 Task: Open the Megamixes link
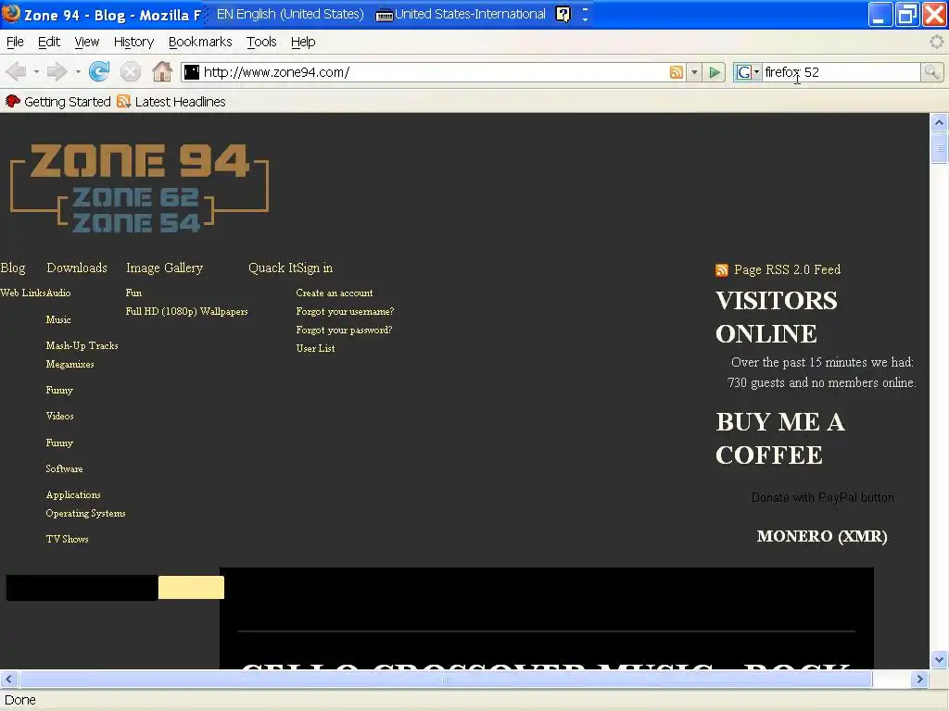click(70, 365)
